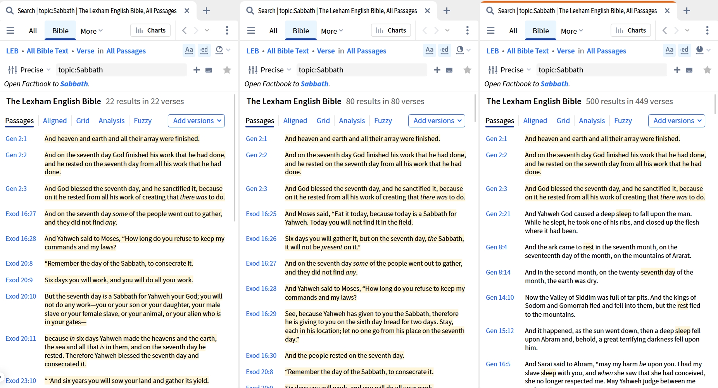
Task: Click the plus icon beside the right search box
Action: 677,70
